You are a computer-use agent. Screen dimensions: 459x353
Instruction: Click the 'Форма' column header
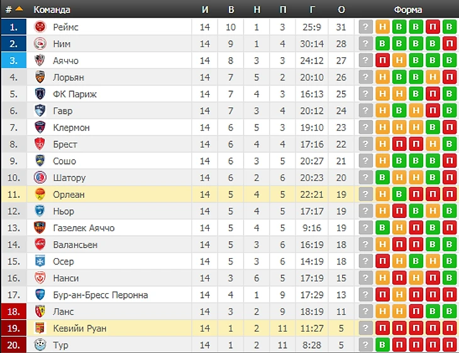(x=408, y=9)
